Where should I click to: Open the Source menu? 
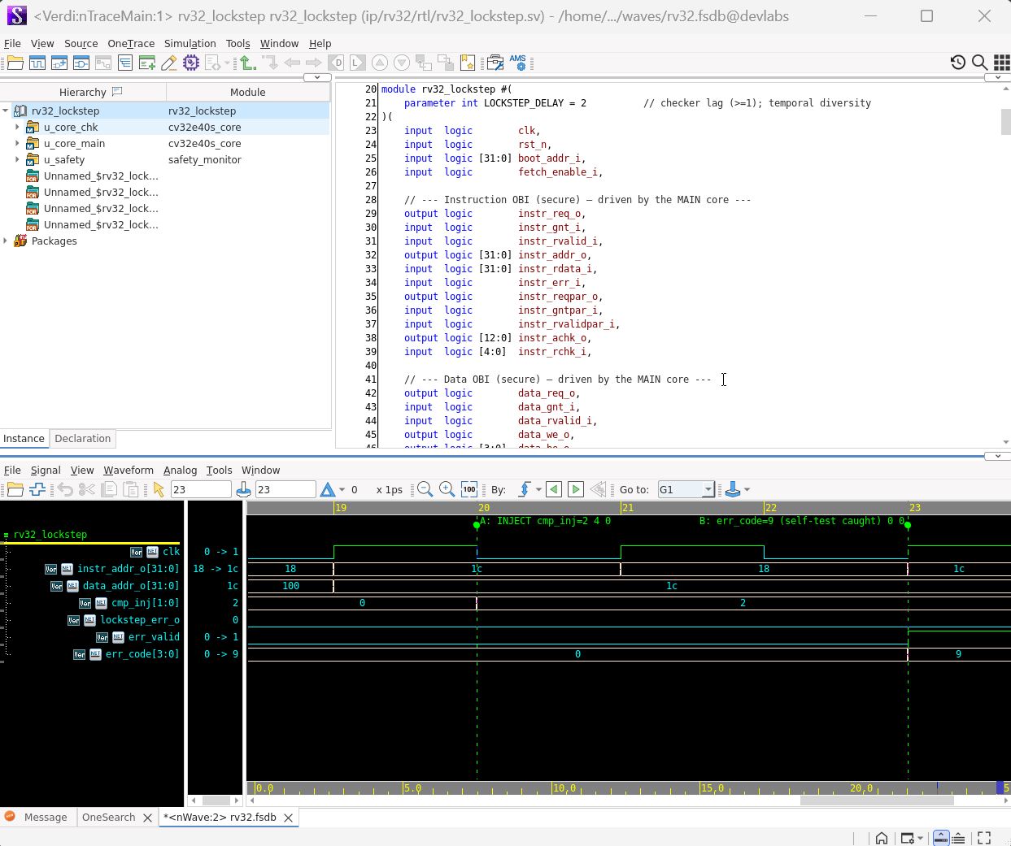pyautogui.click(x=81, y=43)
